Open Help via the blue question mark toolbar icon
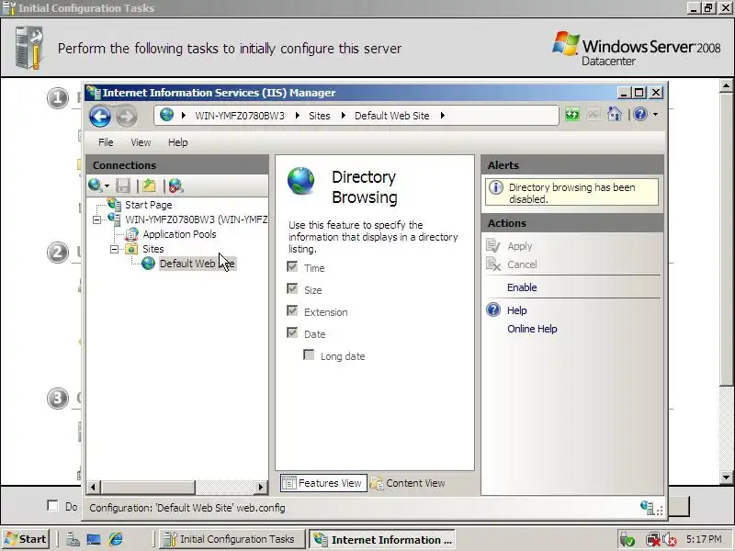Image resolution: width=735 pixels, height=551 pixels. pos(640,114)
